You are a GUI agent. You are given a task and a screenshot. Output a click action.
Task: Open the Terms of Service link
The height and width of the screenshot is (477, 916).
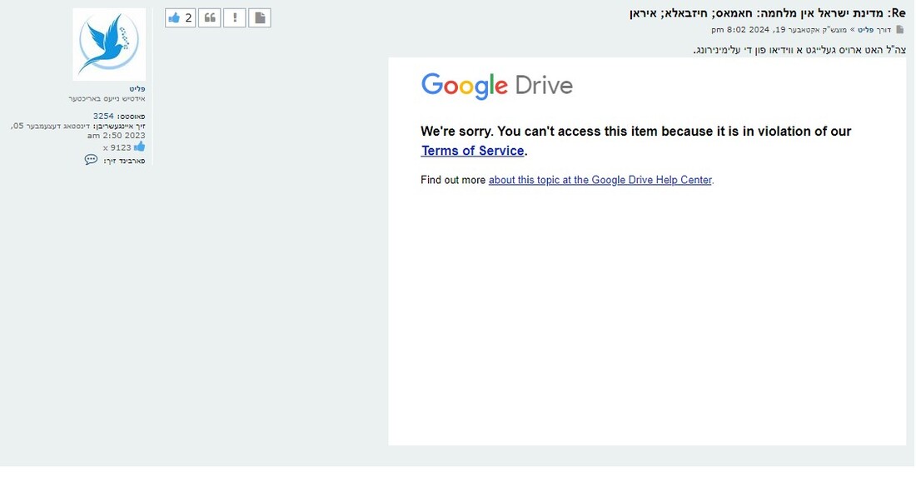pos(473,151)
